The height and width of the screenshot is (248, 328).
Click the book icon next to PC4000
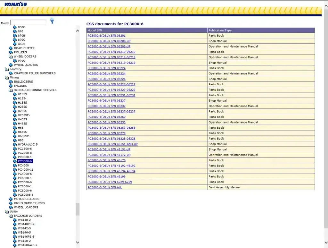tap(15, 166)
